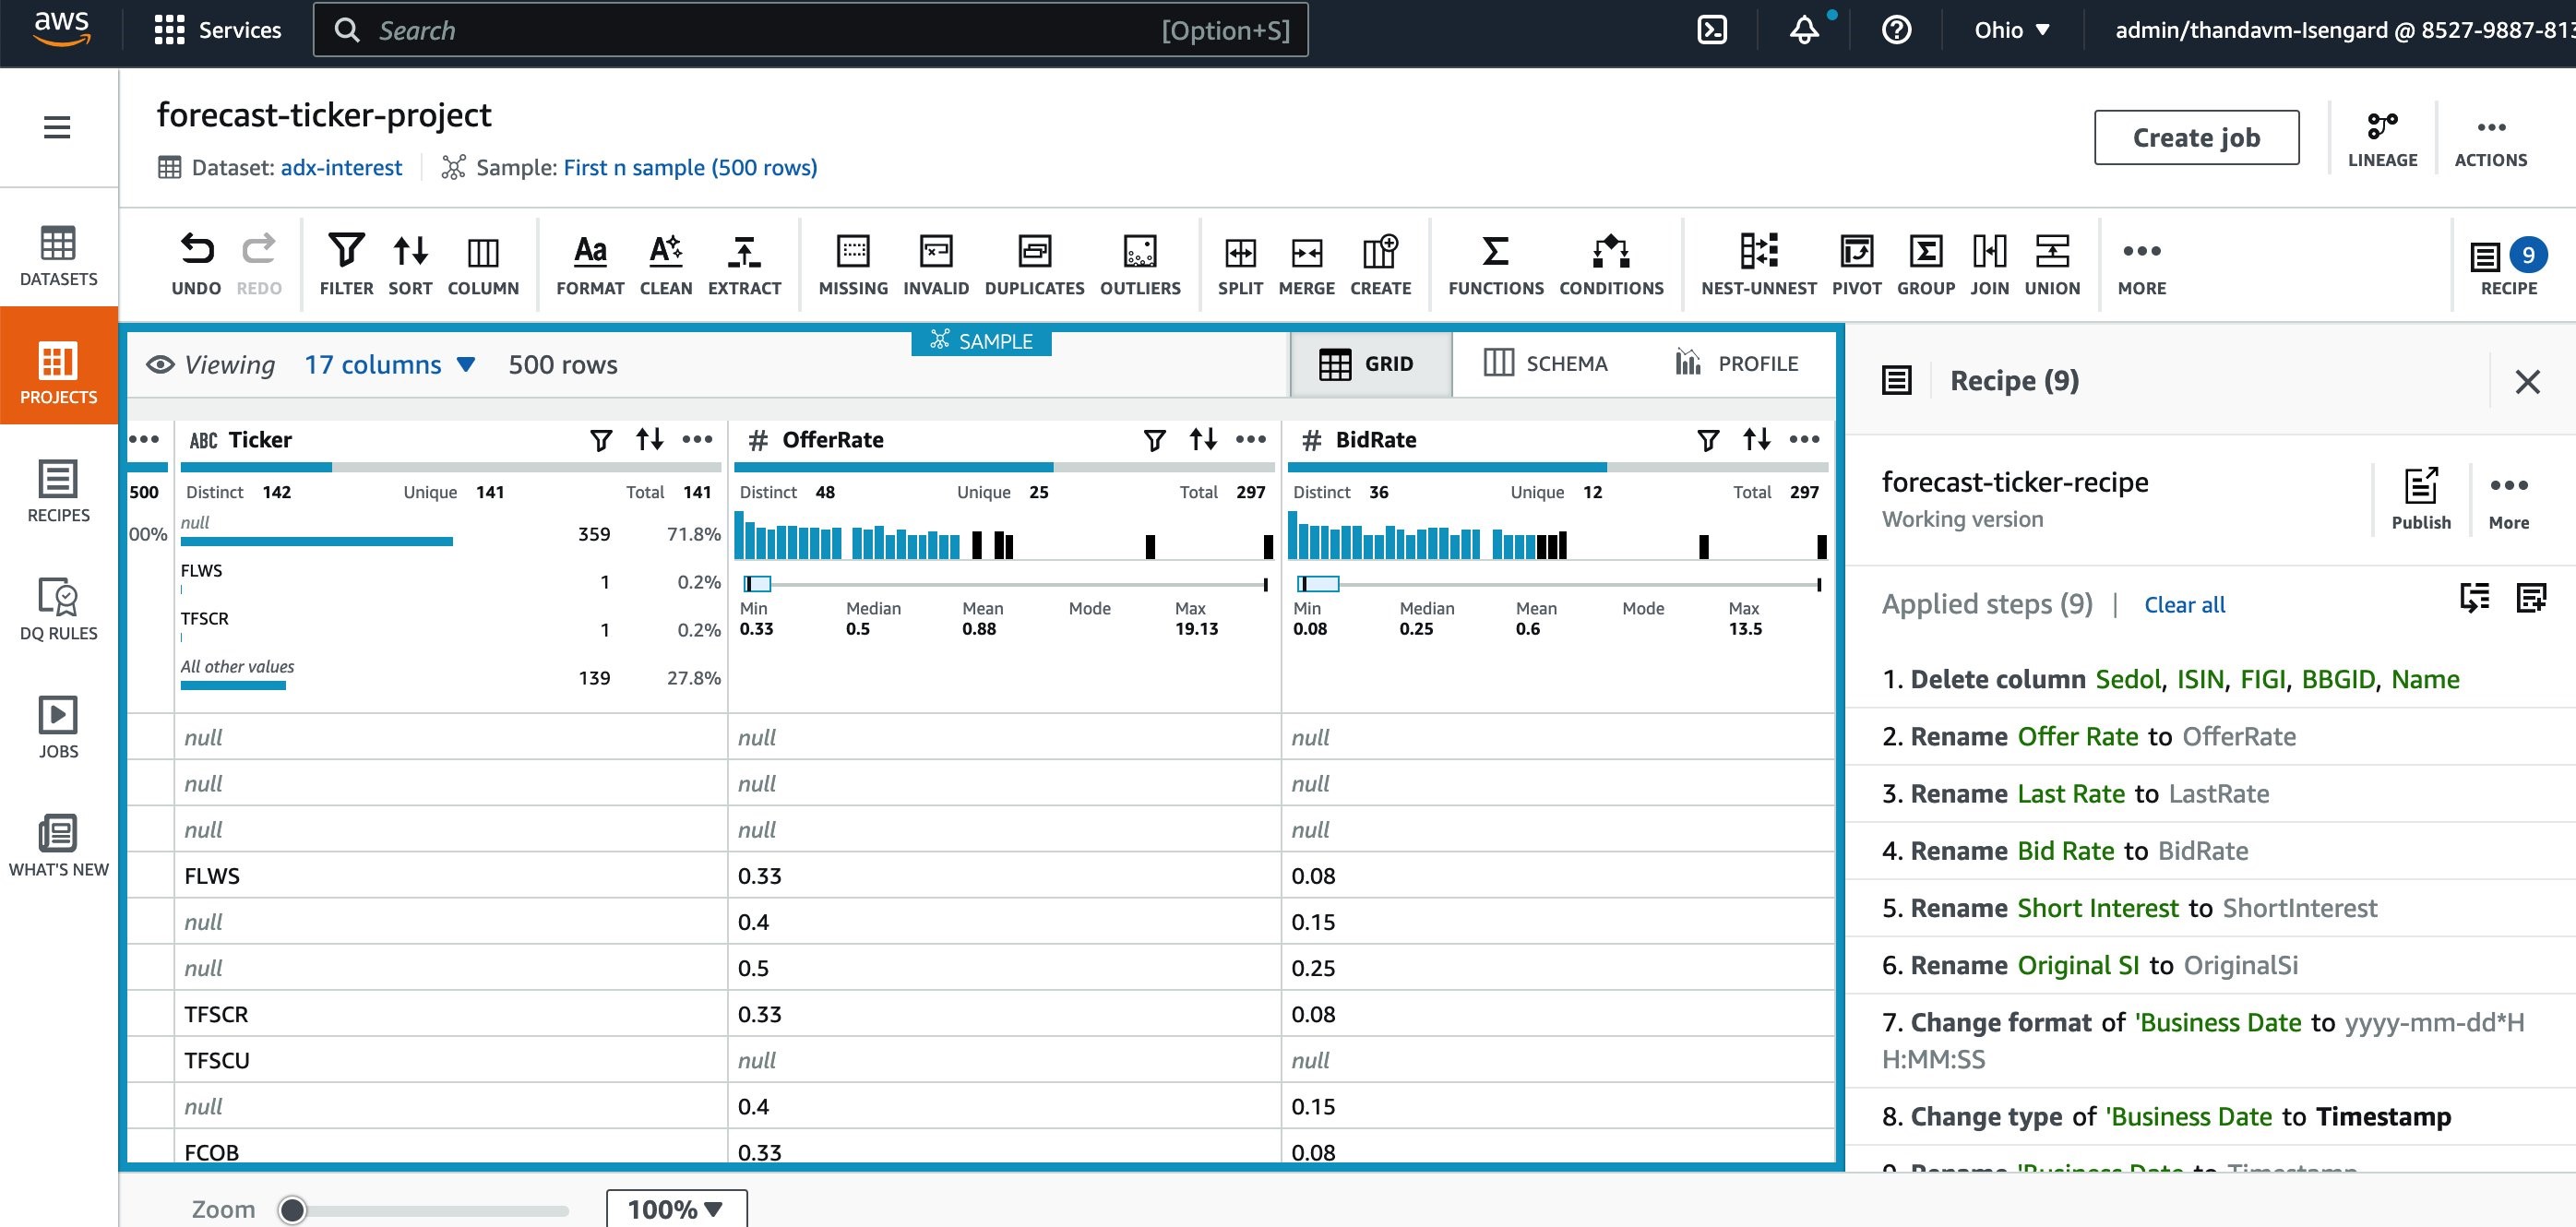Image resolution: width=2576 pixels, height=1227 pixels.
Task: Open the SORT tool in toolbar
Action: 410,264
